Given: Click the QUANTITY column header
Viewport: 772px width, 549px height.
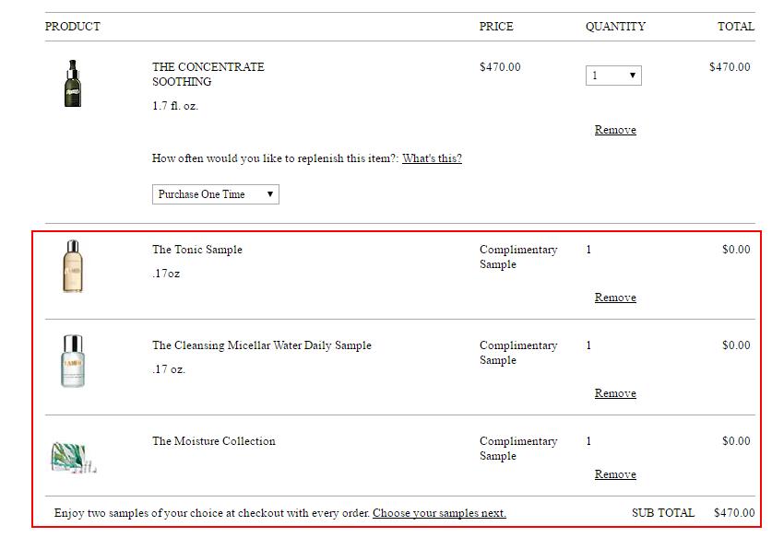Looking at the screenshot, I should [615, 27].
